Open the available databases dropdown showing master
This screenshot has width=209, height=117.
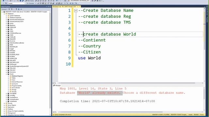click(17, 3)
